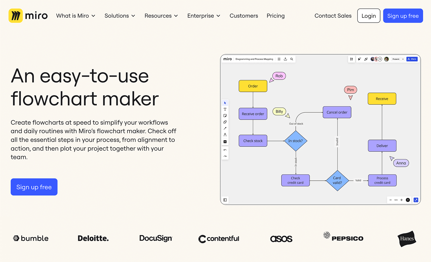Viewport: 431px width, 262px height.
Task: Select the Text tool in board toolbar
Action: [x=225, y=109]
